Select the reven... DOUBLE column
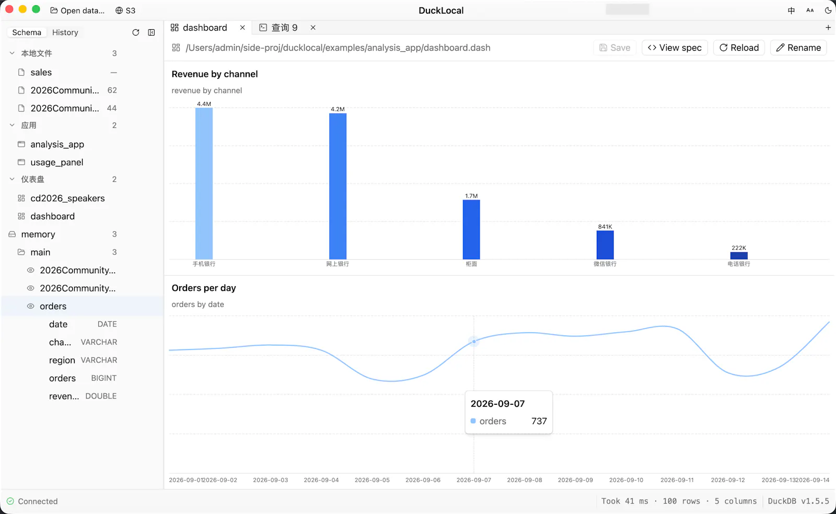 tap(83, 396)
